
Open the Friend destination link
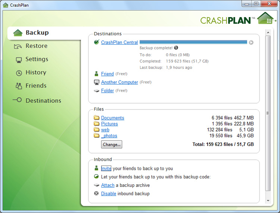(107, 74)
